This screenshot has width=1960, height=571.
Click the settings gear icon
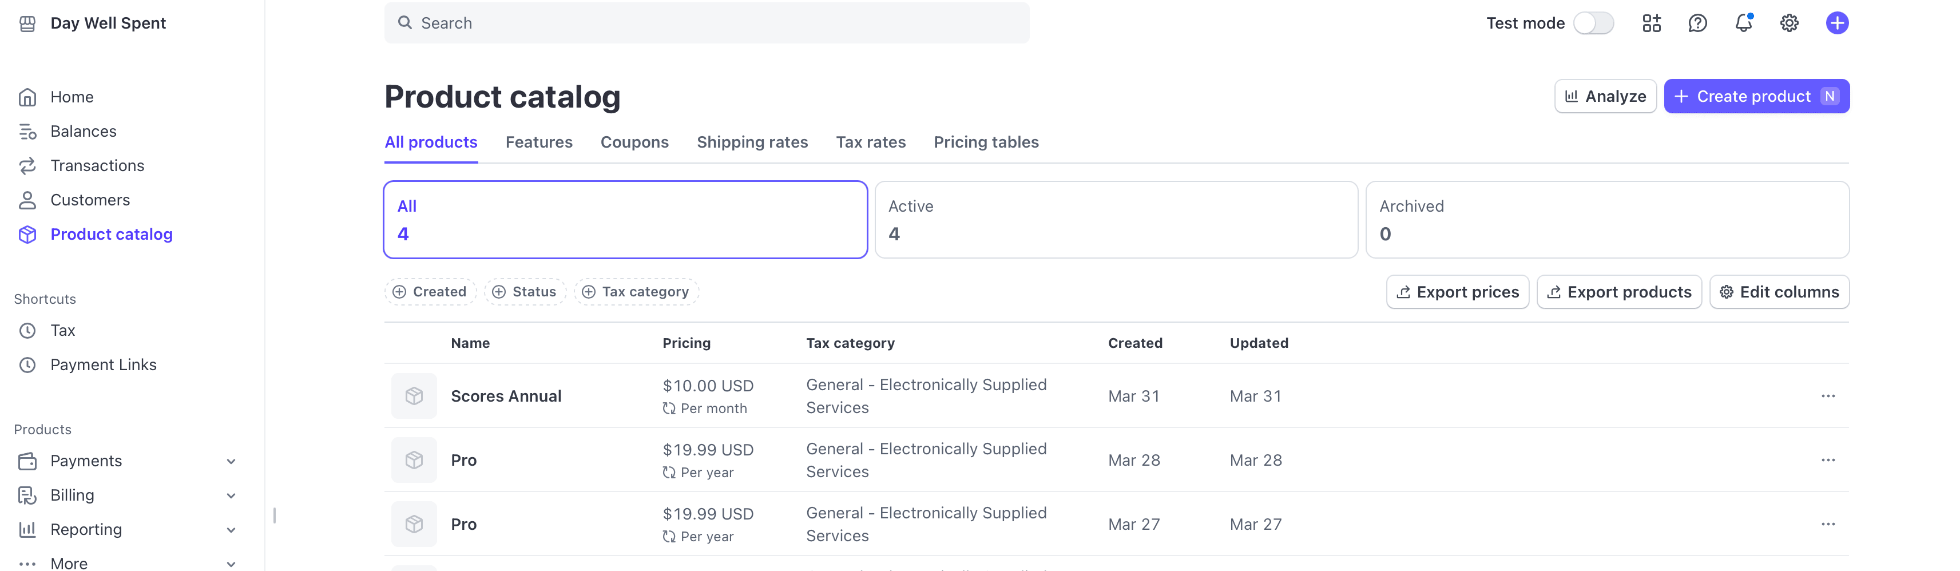1789,23
